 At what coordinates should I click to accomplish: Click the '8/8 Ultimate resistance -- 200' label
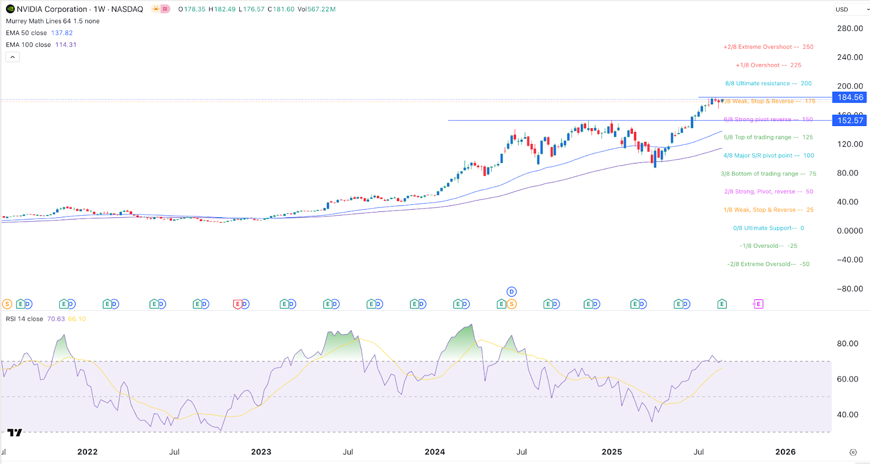pyautogui.click(x=768, y=84)
